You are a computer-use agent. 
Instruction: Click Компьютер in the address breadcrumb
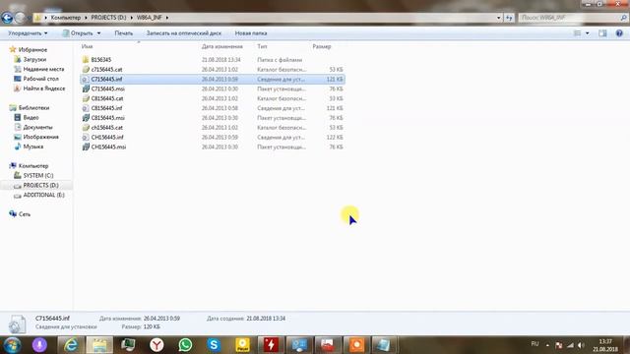[66, 18]
